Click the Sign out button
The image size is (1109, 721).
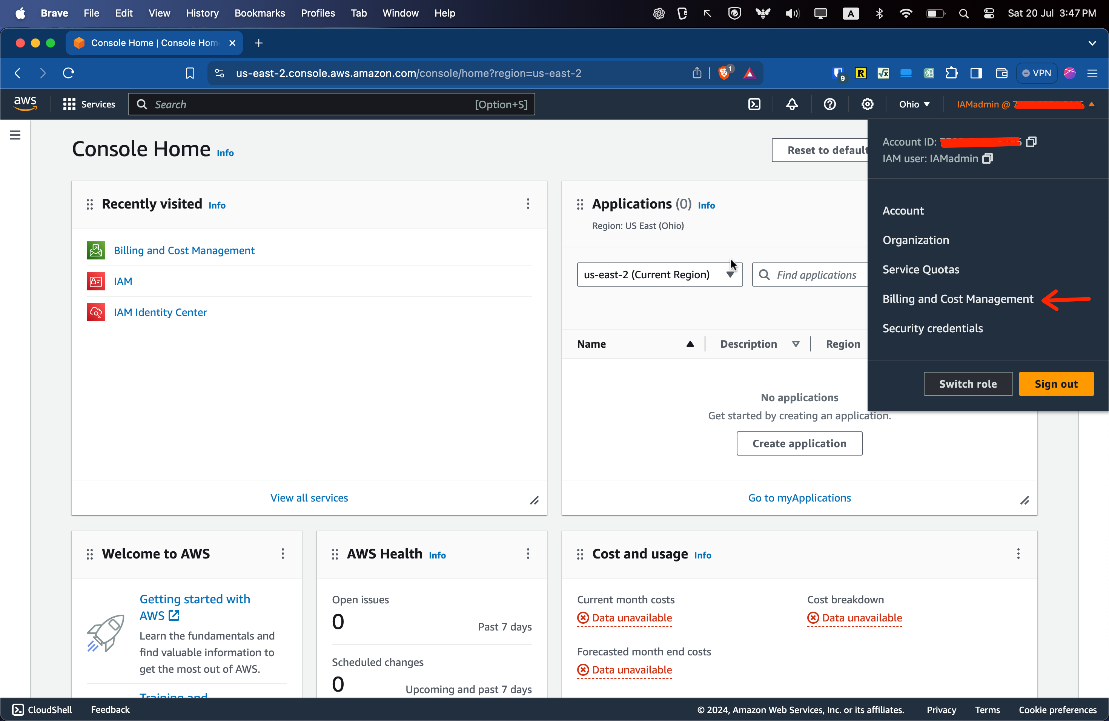coord(1056,384)
